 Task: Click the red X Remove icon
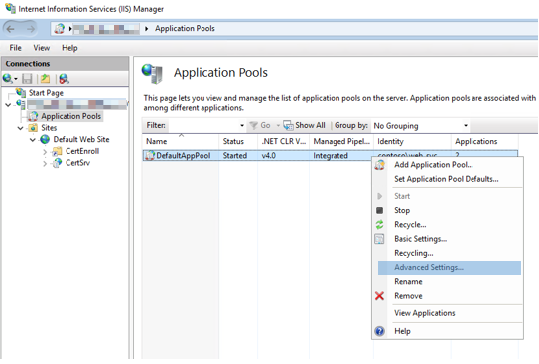click(379, 296)
